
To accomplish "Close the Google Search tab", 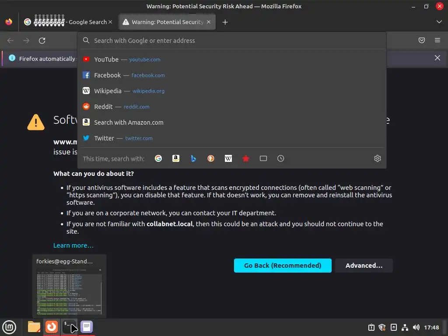I will click(x=110, y=22).
